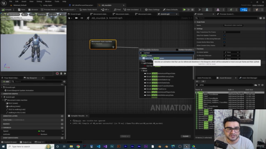This screenshot has height=149, width=266.
Task: Open the Asset menu
Action: click(x=24, y=1)
